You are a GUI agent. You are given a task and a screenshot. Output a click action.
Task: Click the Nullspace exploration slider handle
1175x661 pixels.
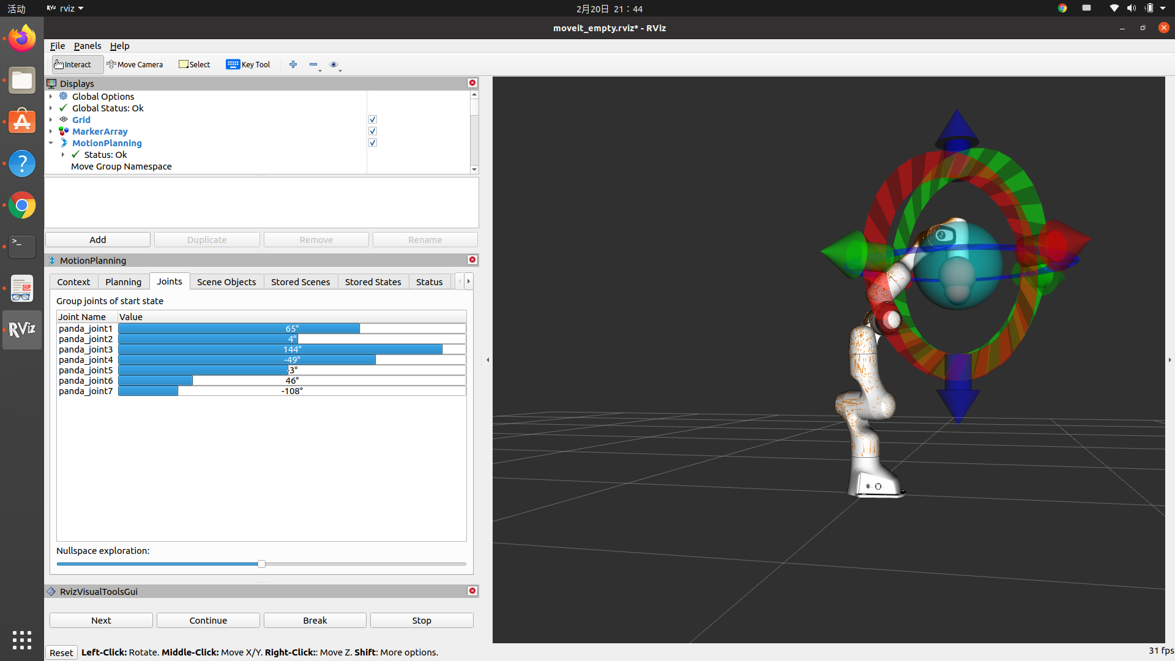261,564
